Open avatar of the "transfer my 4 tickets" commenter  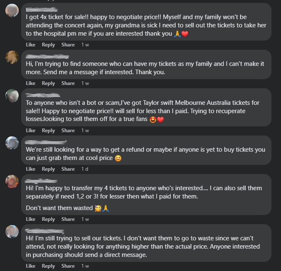pyautogui.click(x=12, y=181)
